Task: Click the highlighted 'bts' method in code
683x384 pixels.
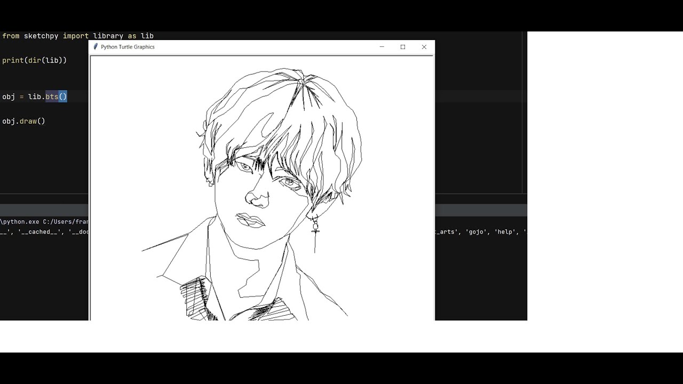Action: 52,97
